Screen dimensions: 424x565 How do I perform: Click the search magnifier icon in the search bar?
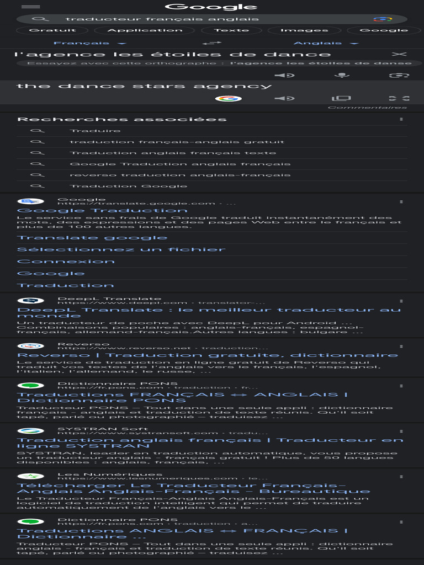(x=40, y=19)
